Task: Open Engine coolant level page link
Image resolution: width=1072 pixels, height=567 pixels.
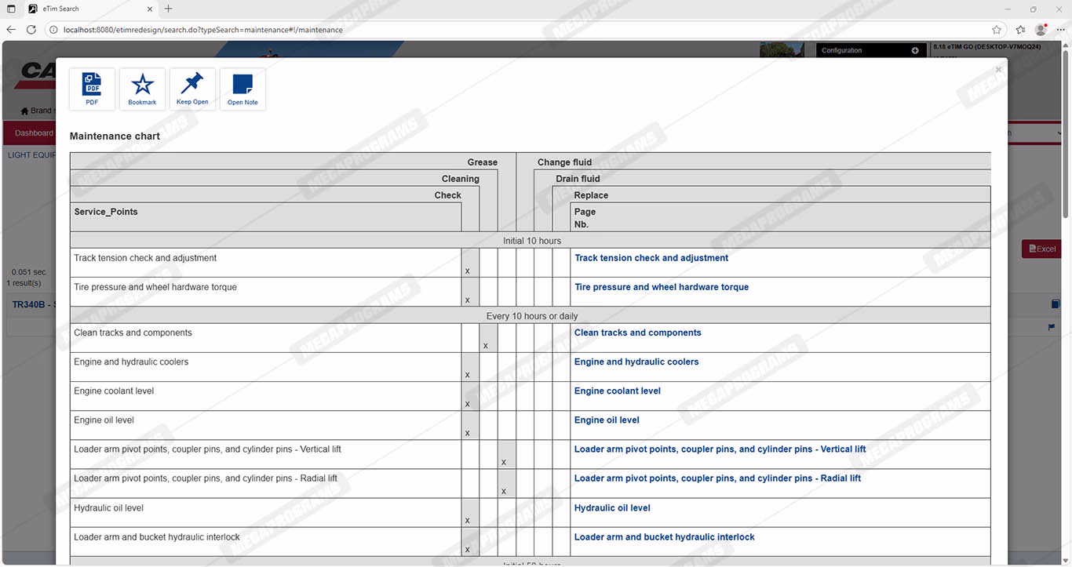Action: [x=617, y=391]
